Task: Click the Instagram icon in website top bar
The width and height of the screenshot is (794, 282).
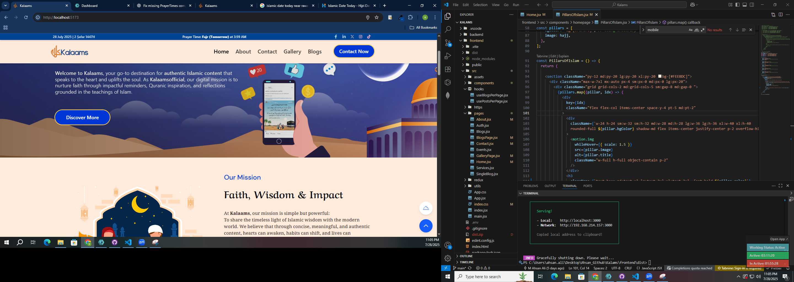Action: (361, 37)
